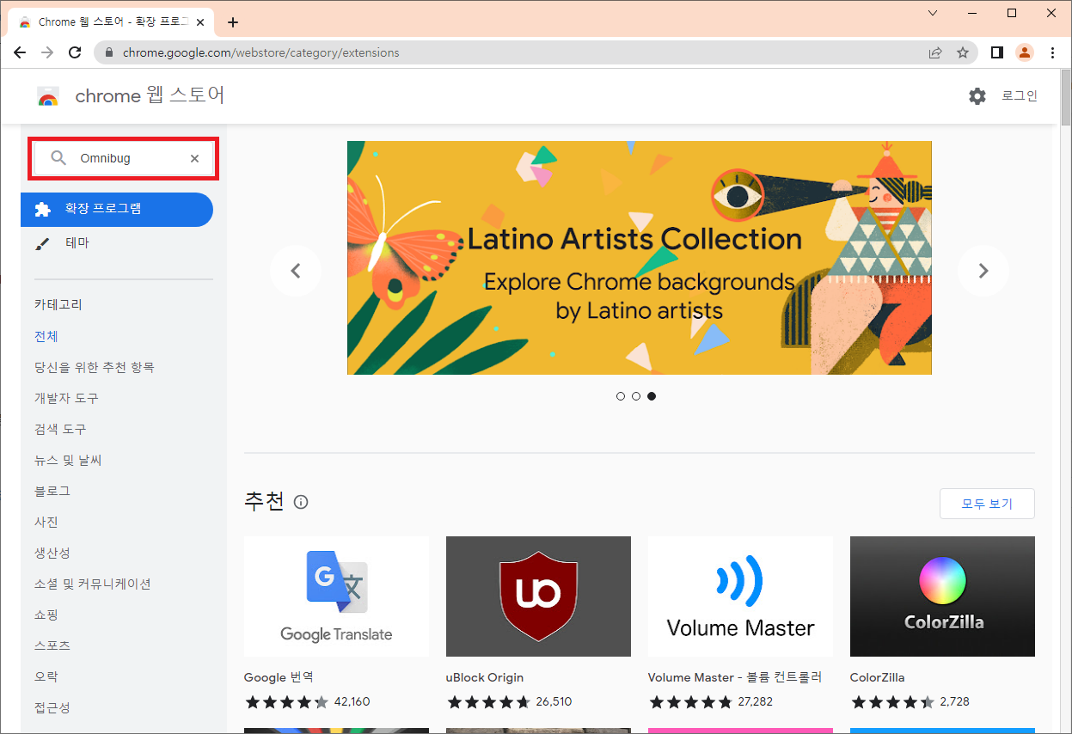Open the Volume Master extension thumbnail
Screen dimensions: 1072x734
click(x=740, y=596)
